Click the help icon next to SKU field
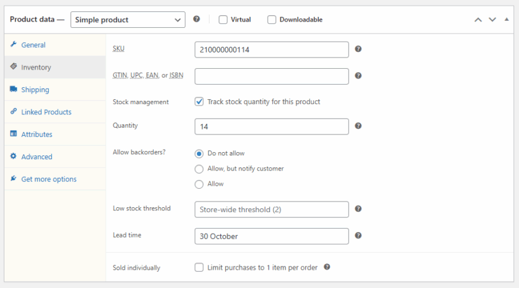519x288 pixels. pyautogui.click(x=358, y=49)
